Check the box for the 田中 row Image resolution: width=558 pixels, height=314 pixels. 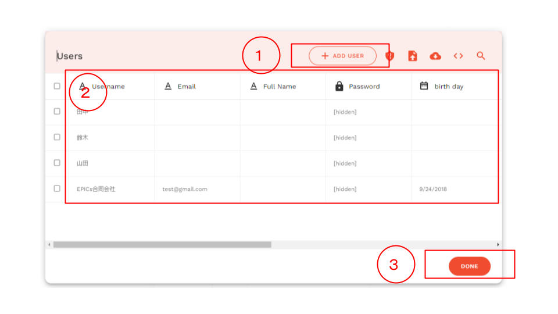pos(57,112)
